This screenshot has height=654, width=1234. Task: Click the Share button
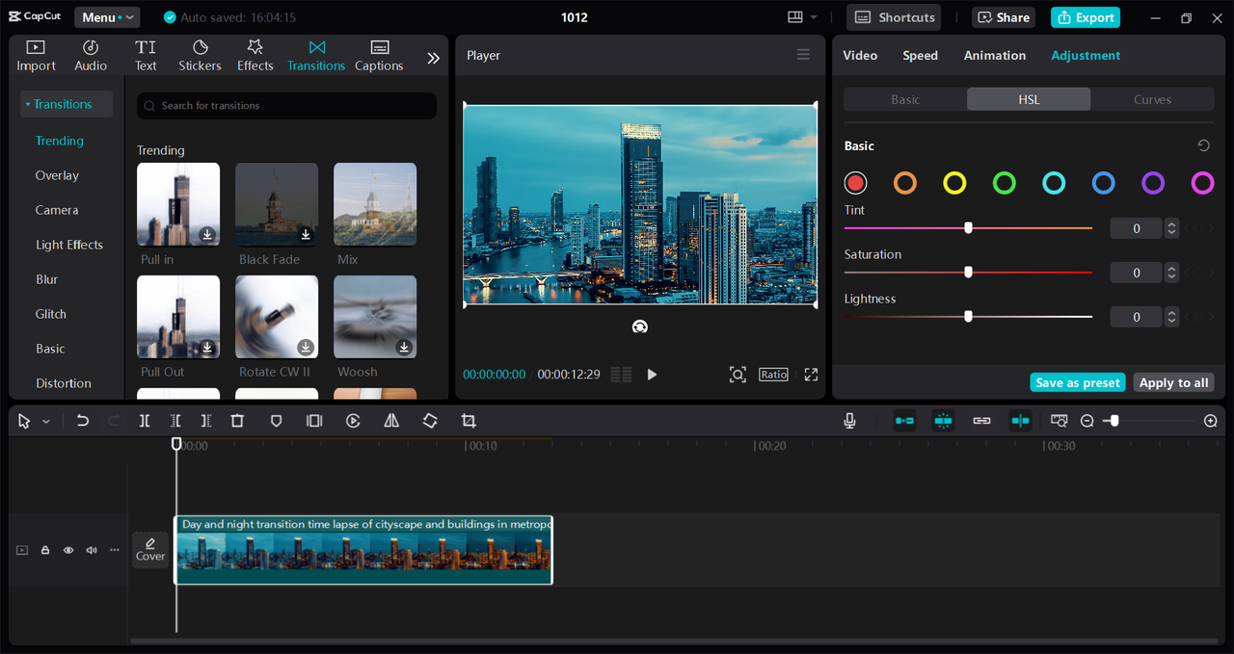tap(1005, 17)
